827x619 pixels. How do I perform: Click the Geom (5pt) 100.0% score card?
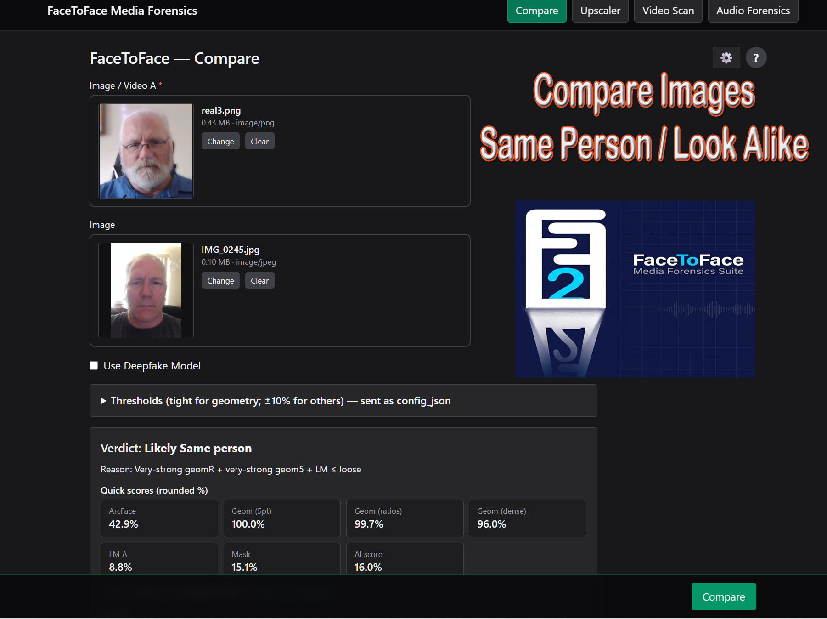(x=282, y=518)
